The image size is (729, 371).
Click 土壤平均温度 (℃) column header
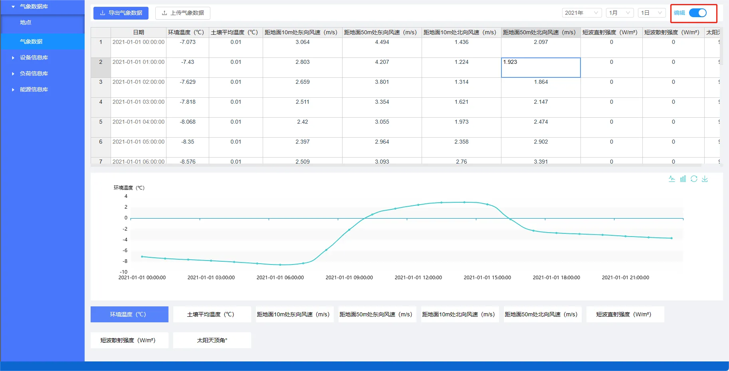(x=236, y=32)
